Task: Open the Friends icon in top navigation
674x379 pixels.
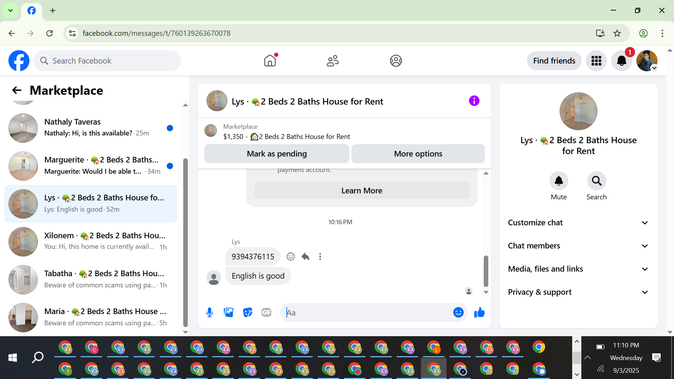Action: (x=333, y=61)
